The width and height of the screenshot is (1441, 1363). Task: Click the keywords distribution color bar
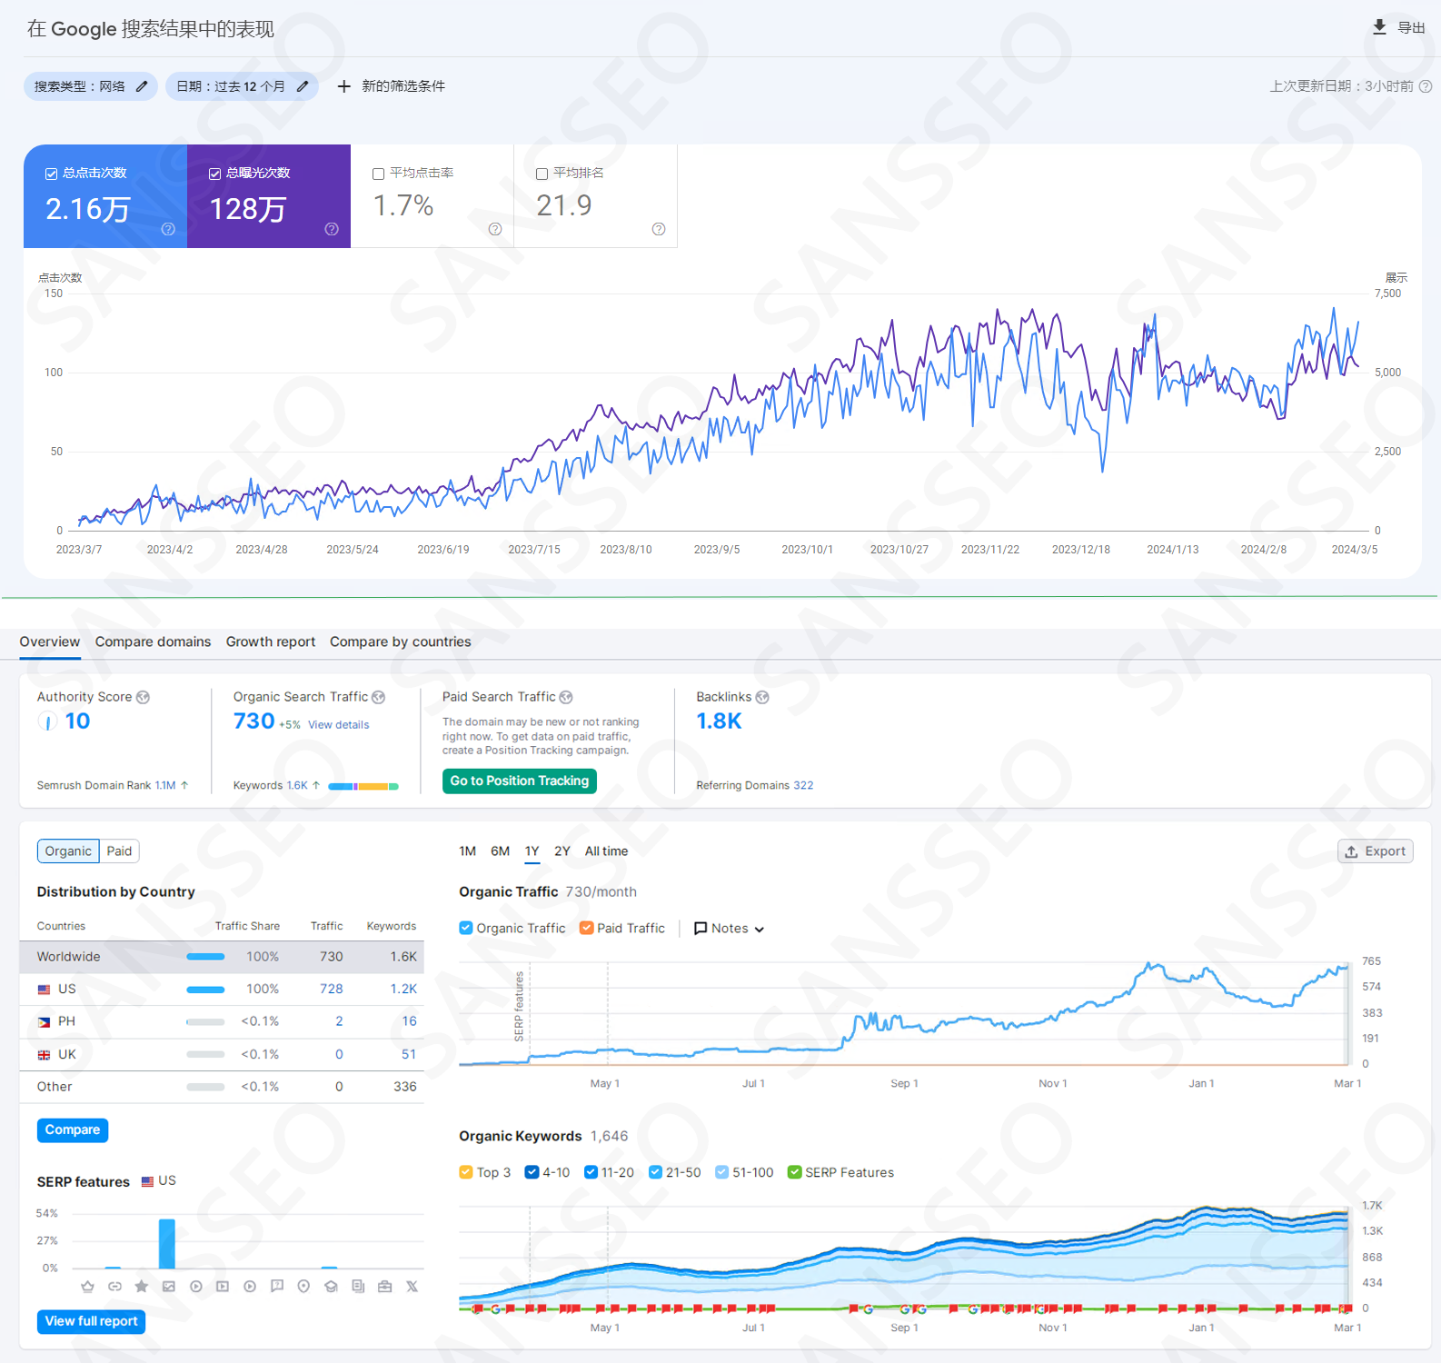[363, 786]
